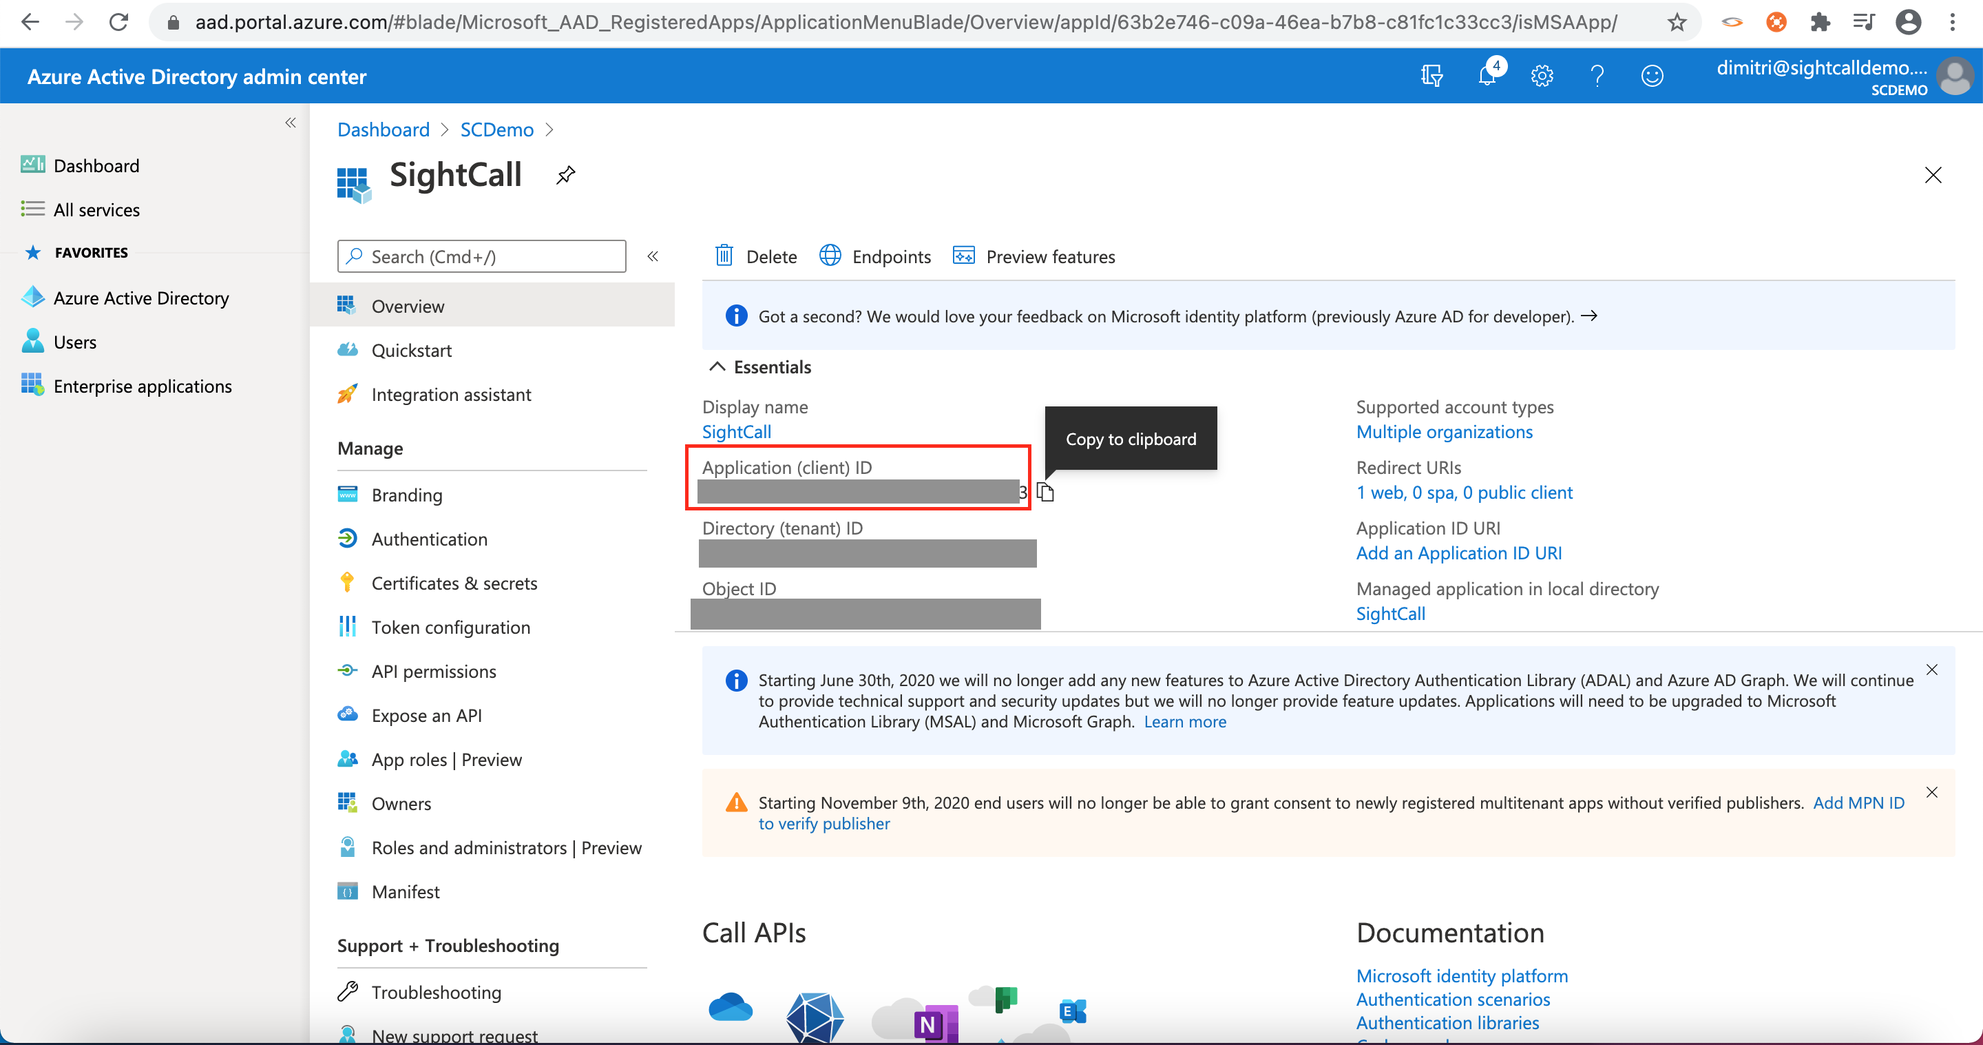1983x1045 pixels.
Task: Open portal settings gear
Action: [x=1542, y=76]
